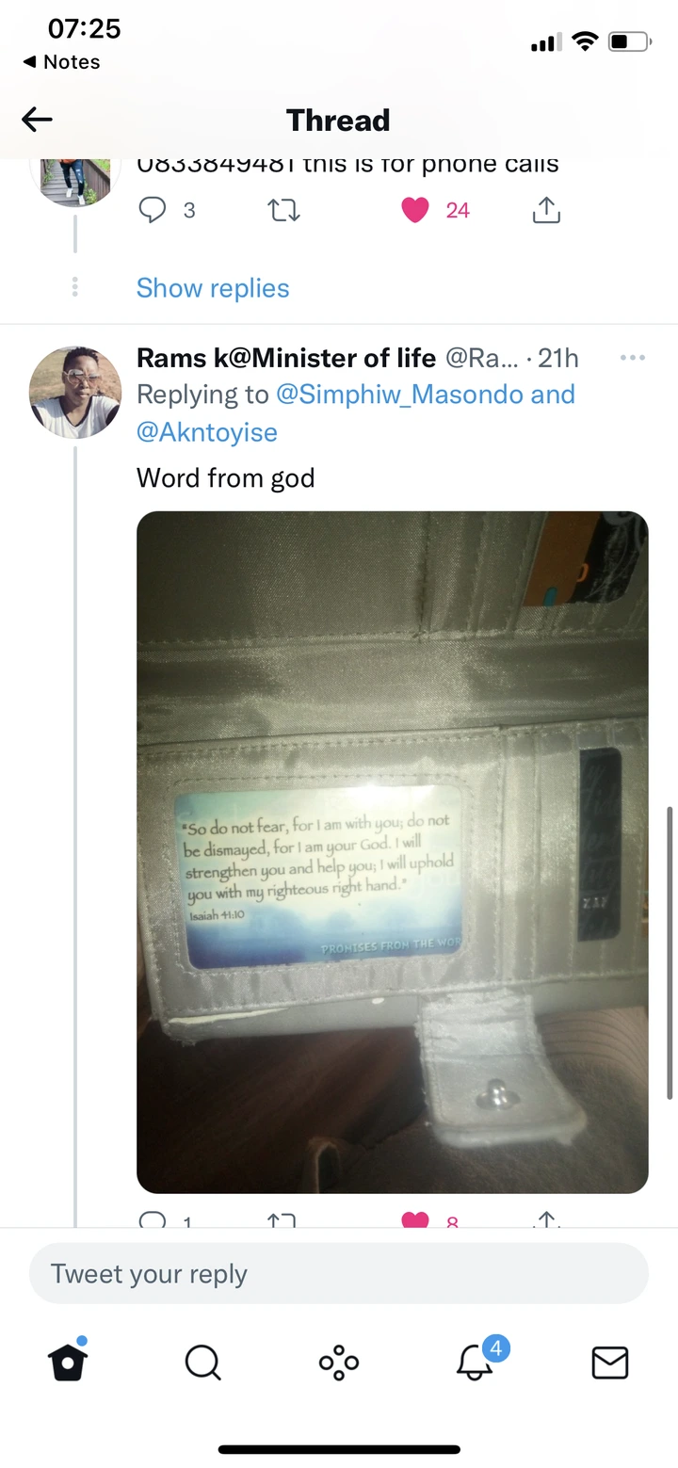Open the wallet Bible verse photo

393,852
